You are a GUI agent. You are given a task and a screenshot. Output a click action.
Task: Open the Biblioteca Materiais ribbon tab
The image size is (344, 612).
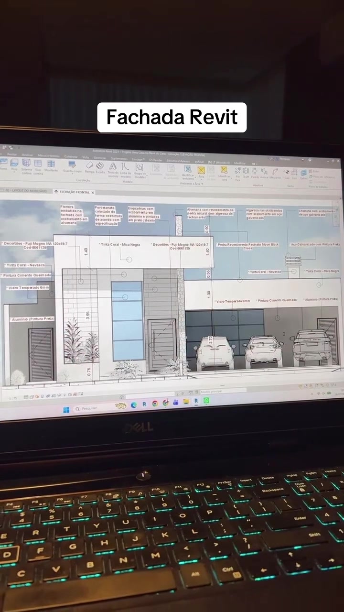178,161
